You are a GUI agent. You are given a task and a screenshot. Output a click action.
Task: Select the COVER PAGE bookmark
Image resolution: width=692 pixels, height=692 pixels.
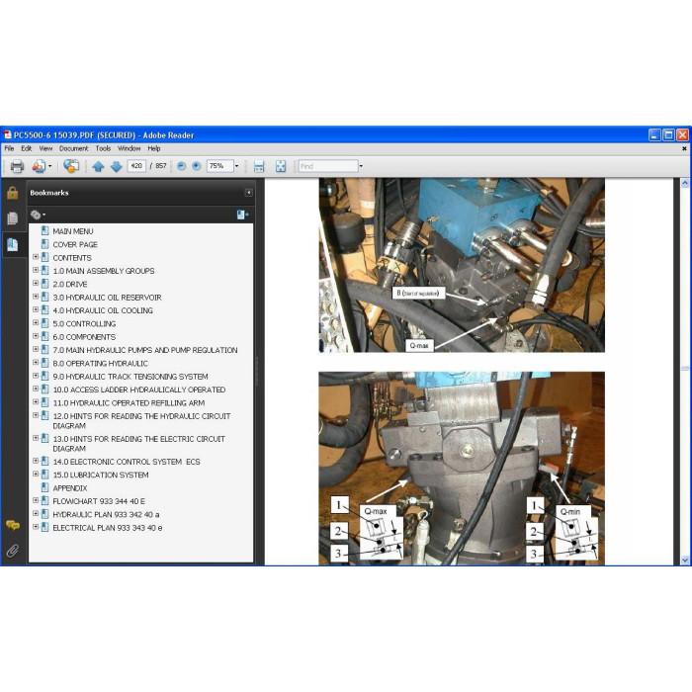75,244
